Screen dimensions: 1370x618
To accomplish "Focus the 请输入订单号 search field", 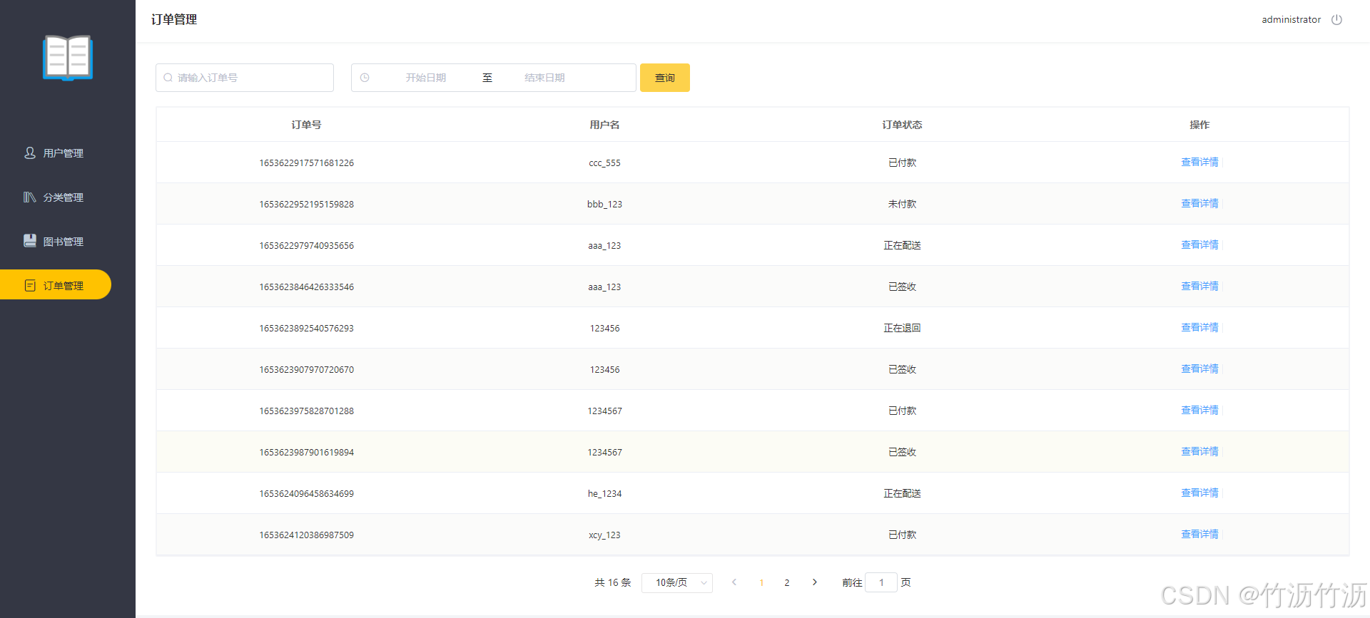I will tap(245, 78).
